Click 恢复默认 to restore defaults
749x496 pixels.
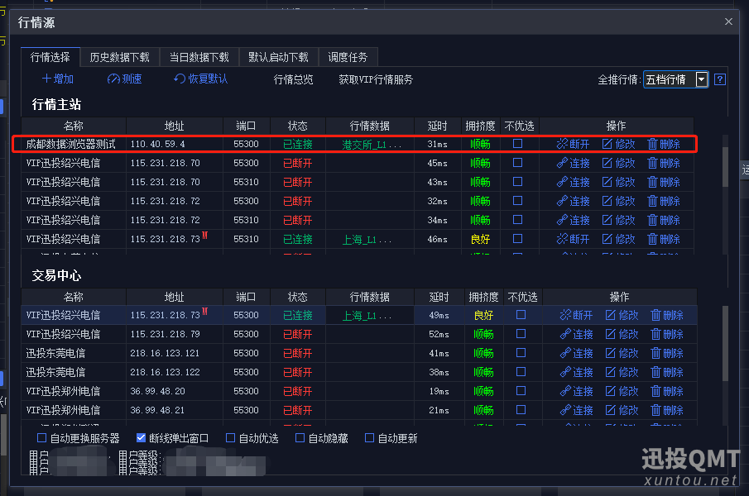[x=201, y=79]
